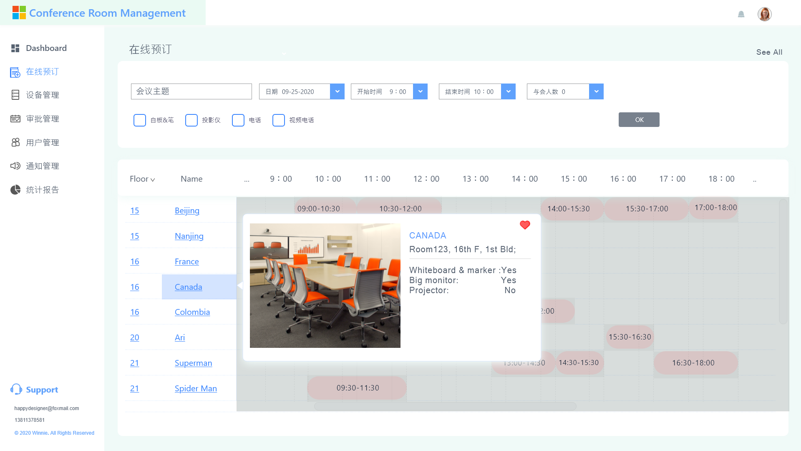Click the Dashboard grid icon
Viewport: 801px width, 451px height.
[15, 48]
